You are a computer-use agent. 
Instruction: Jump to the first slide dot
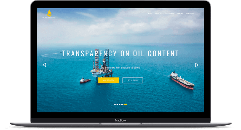pyautogui.click(x=115, y=104)
